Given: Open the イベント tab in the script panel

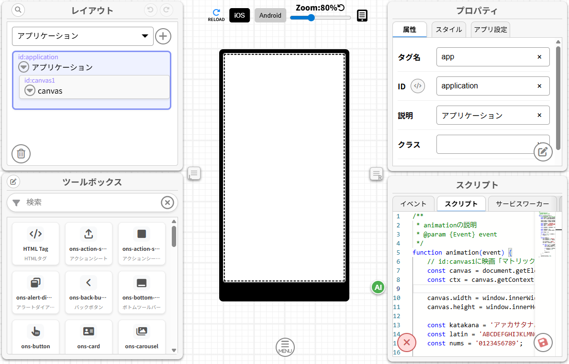Looking at the screenshot, I should tap(413, 203).
